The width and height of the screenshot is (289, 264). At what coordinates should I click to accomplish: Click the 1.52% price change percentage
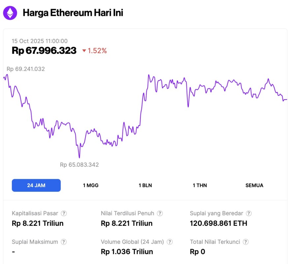coord(97,51)
